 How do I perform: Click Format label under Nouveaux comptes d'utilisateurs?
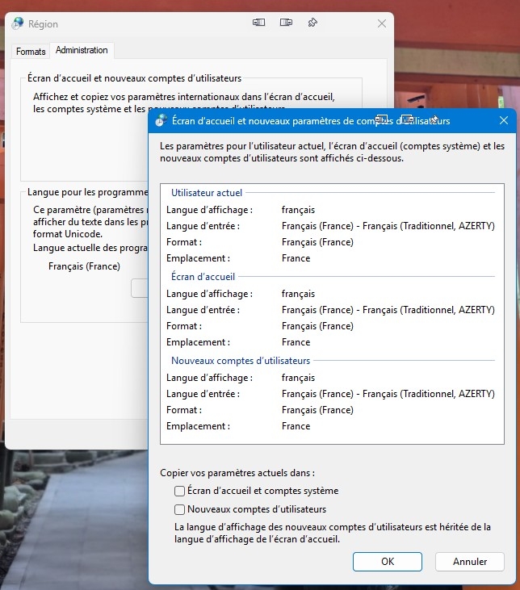[184, 410]
